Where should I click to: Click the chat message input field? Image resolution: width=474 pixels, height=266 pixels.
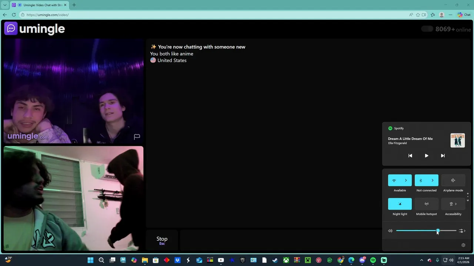pos(281,241)
